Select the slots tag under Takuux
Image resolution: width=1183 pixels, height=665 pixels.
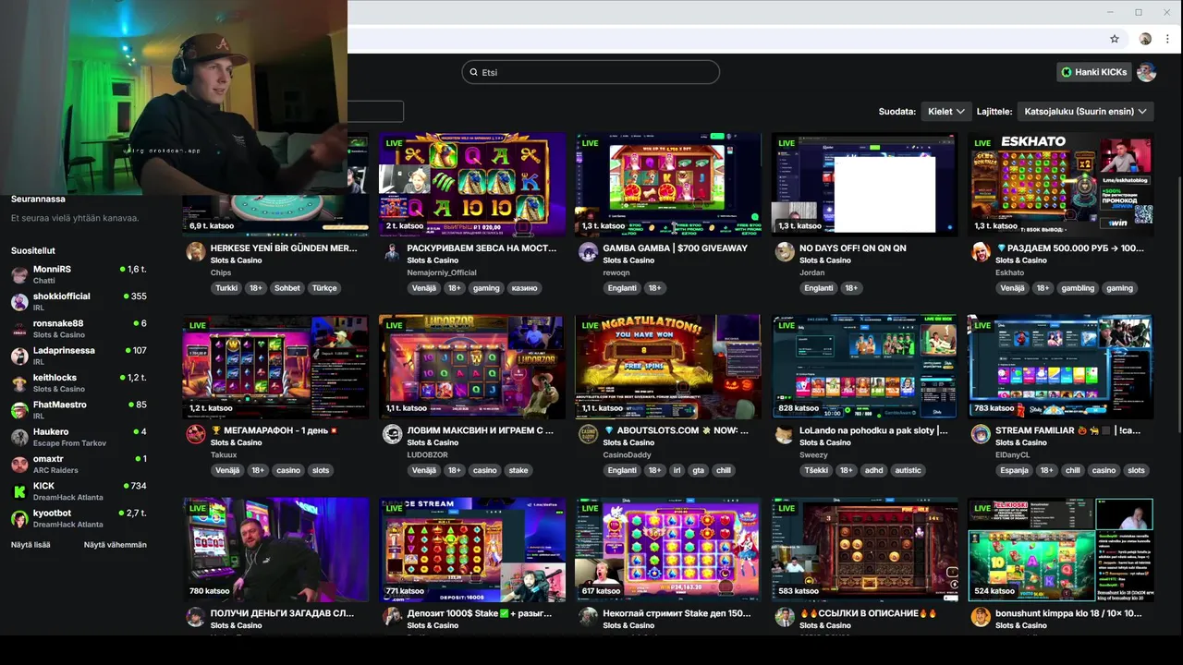[x=320, y=470]
